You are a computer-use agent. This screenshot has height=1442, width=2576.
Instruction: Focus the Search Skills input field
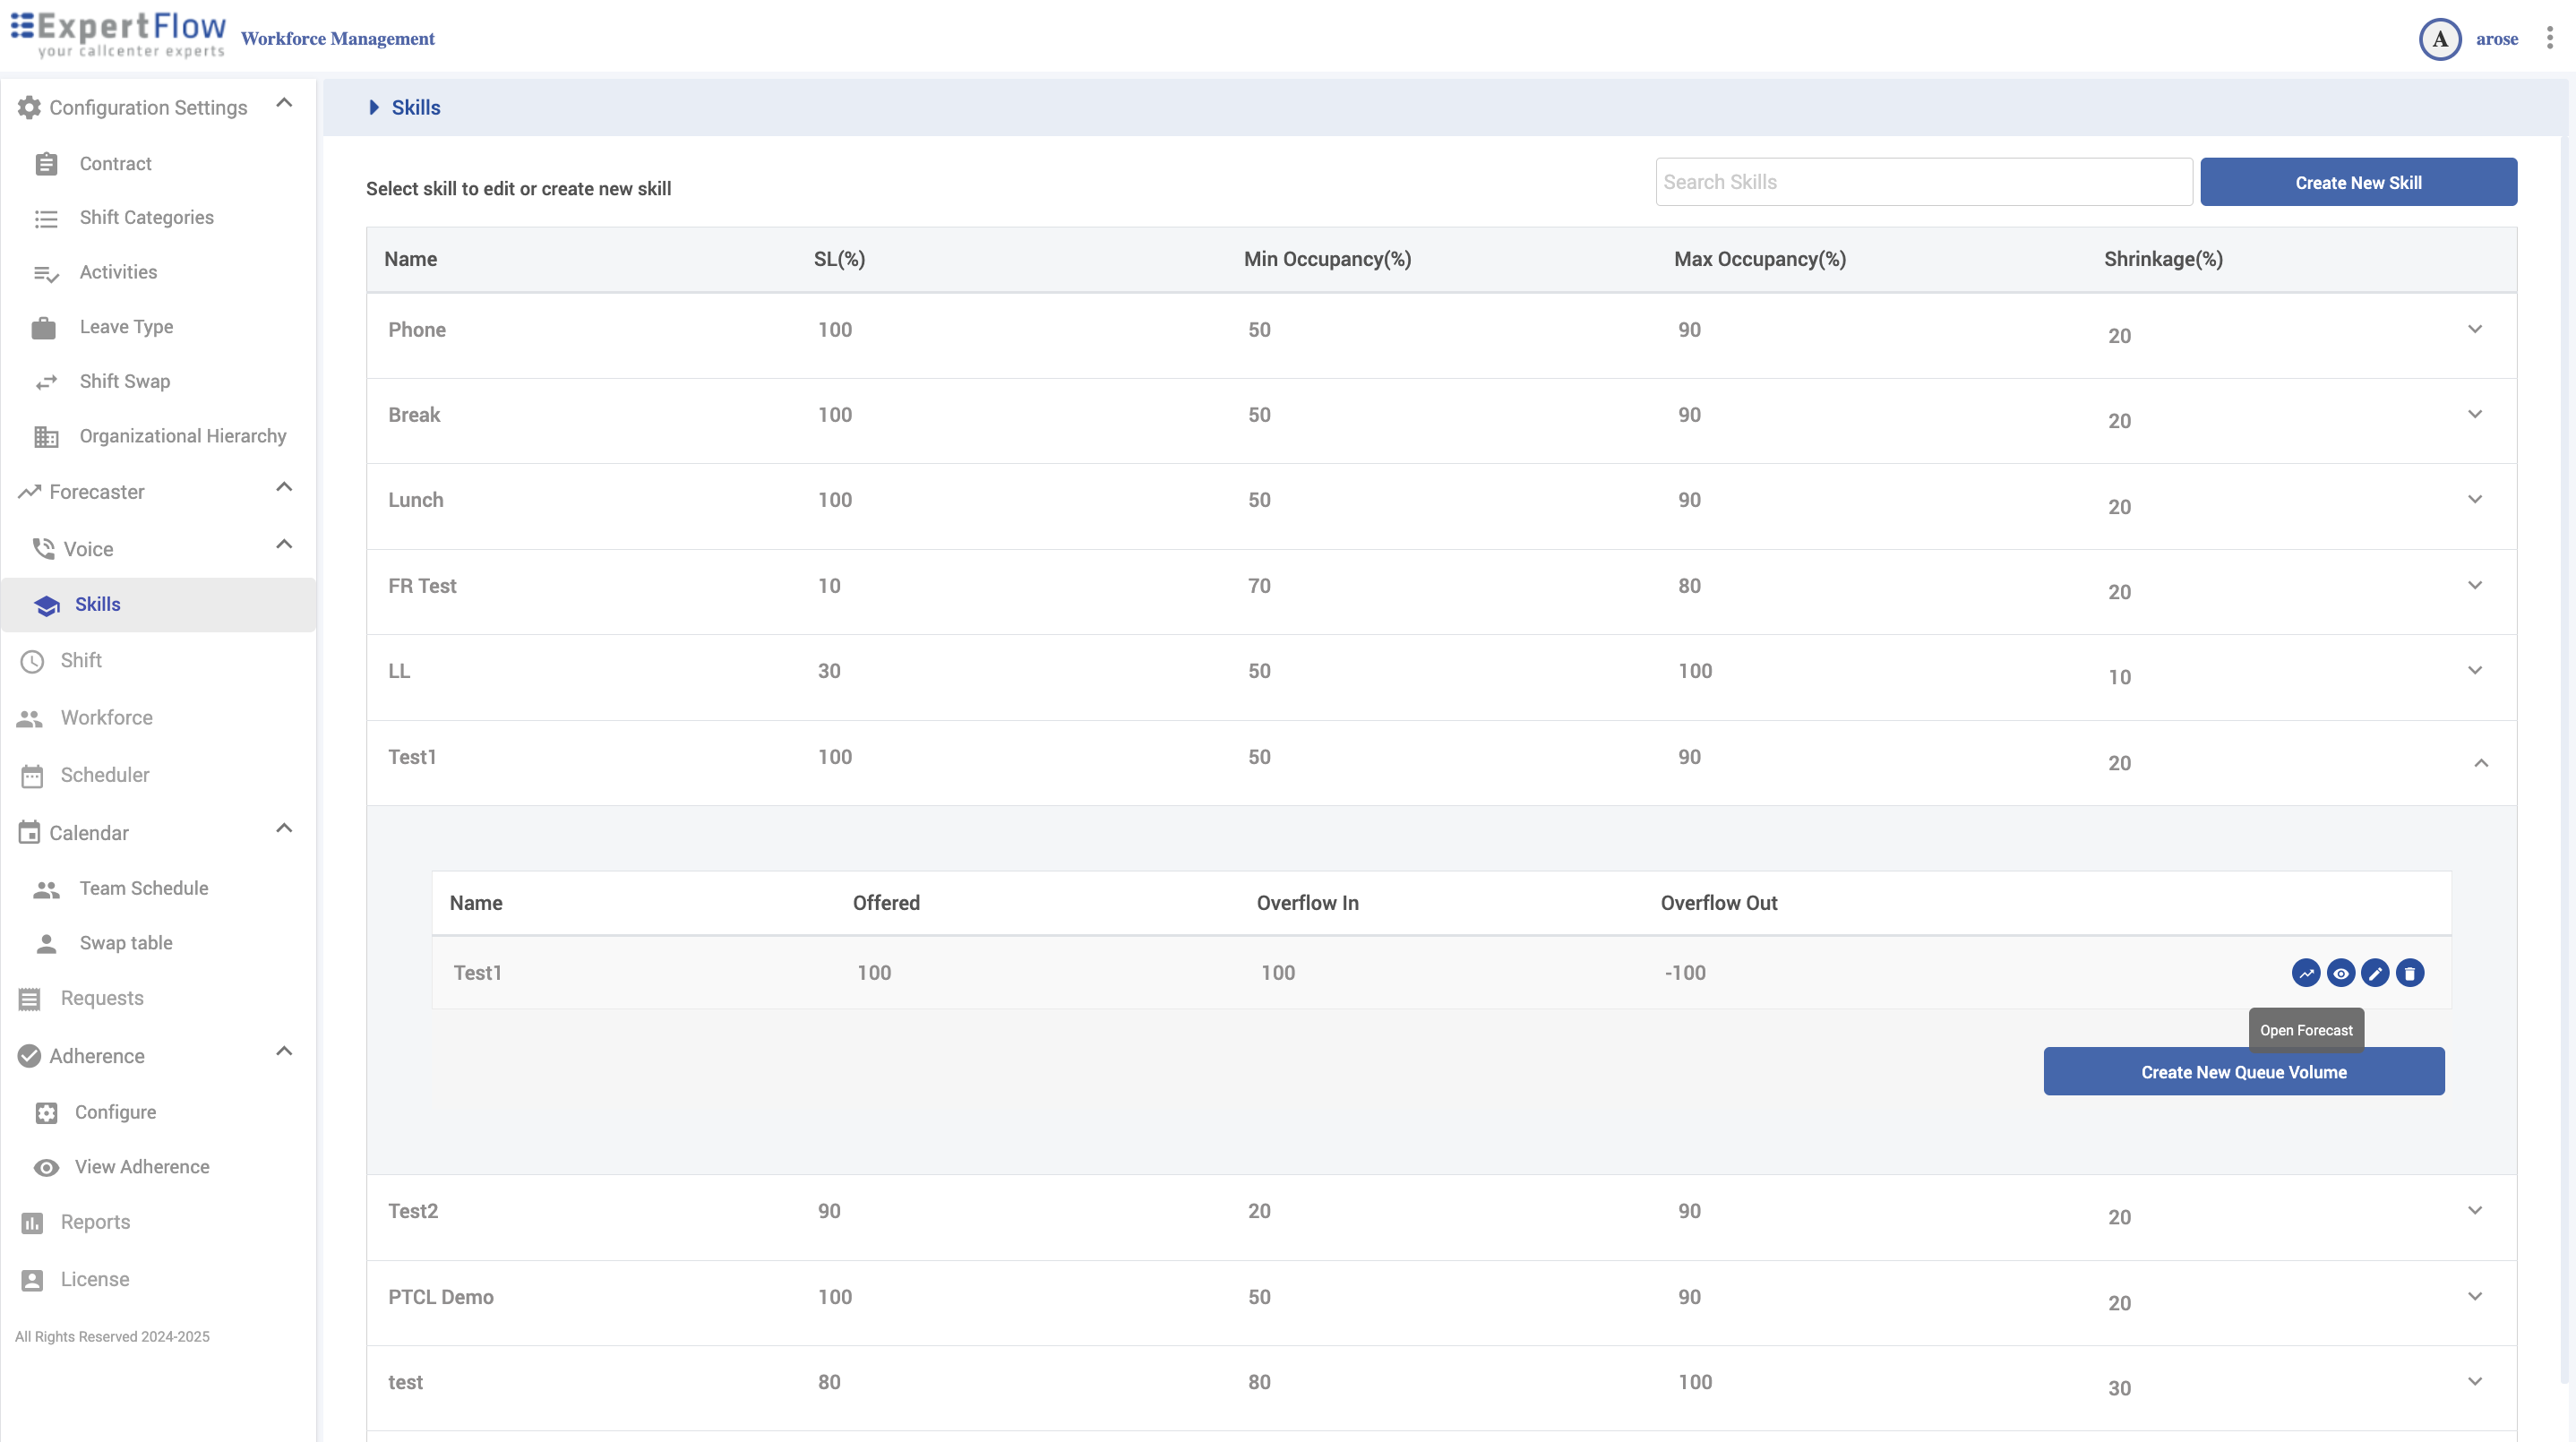[1923, 182]
